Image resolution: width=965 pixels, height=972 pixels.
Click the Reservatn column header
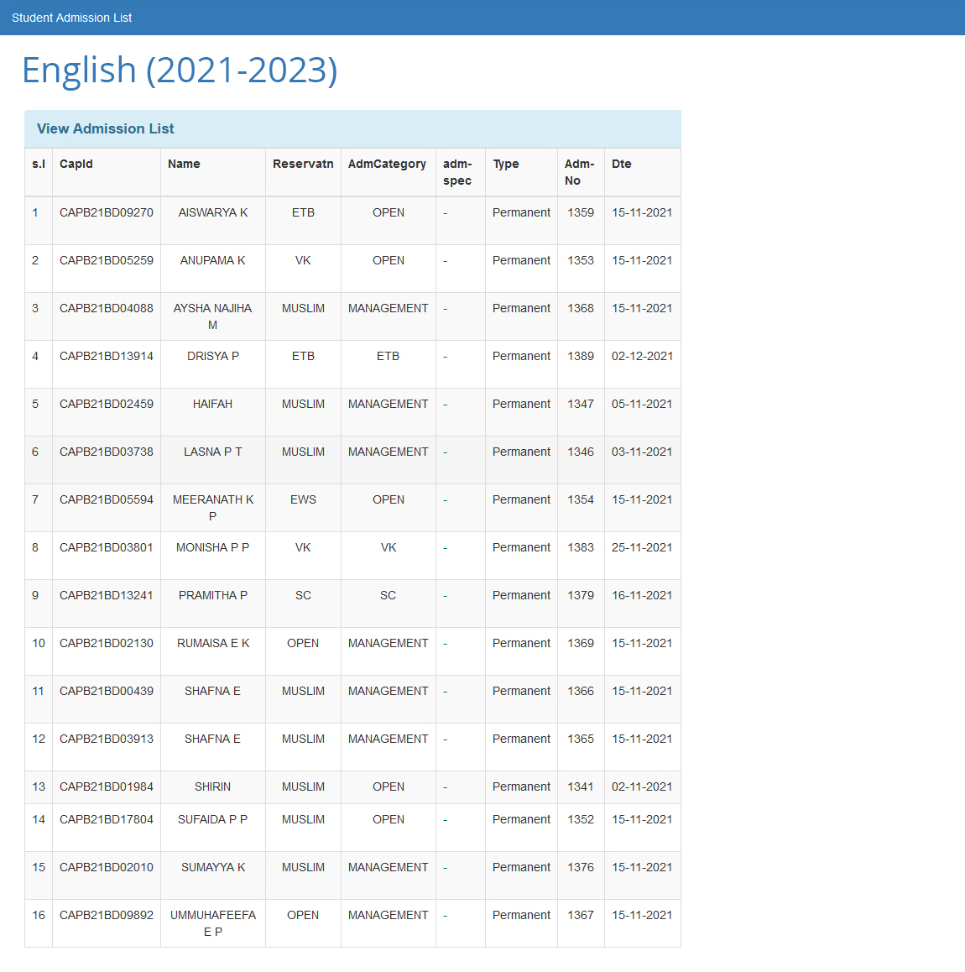point(303,164)
